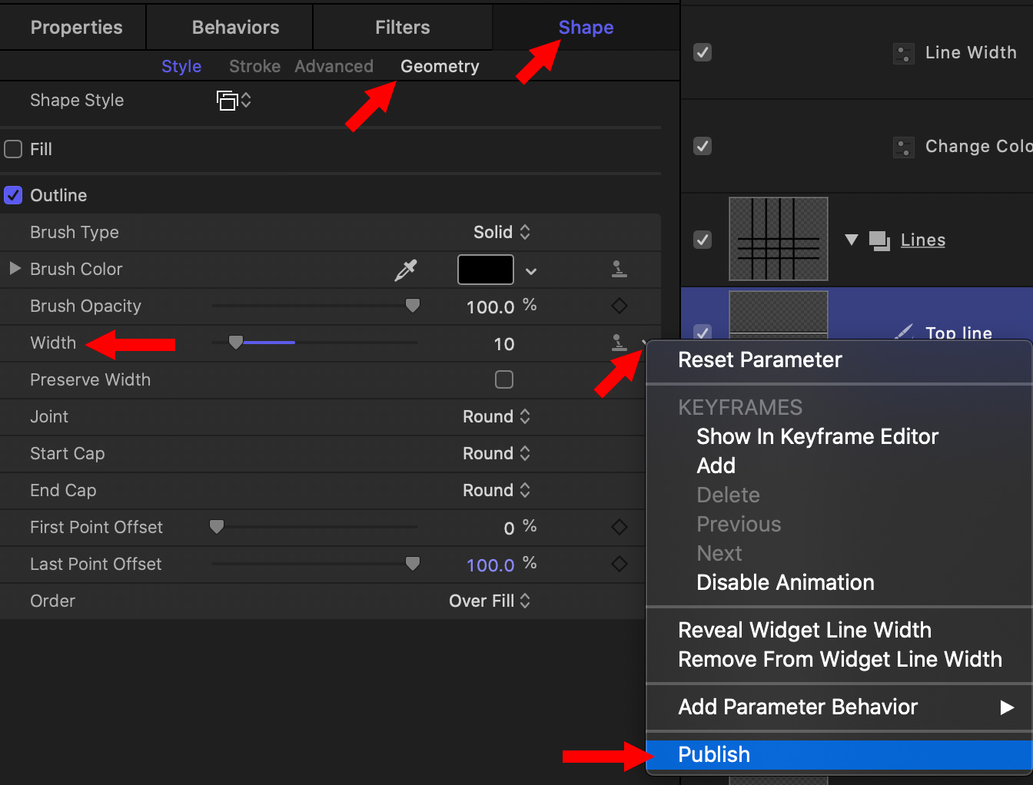Click First Point Offset keyframe diamond
Screen dimensions: 1033x785
point(619,527)
